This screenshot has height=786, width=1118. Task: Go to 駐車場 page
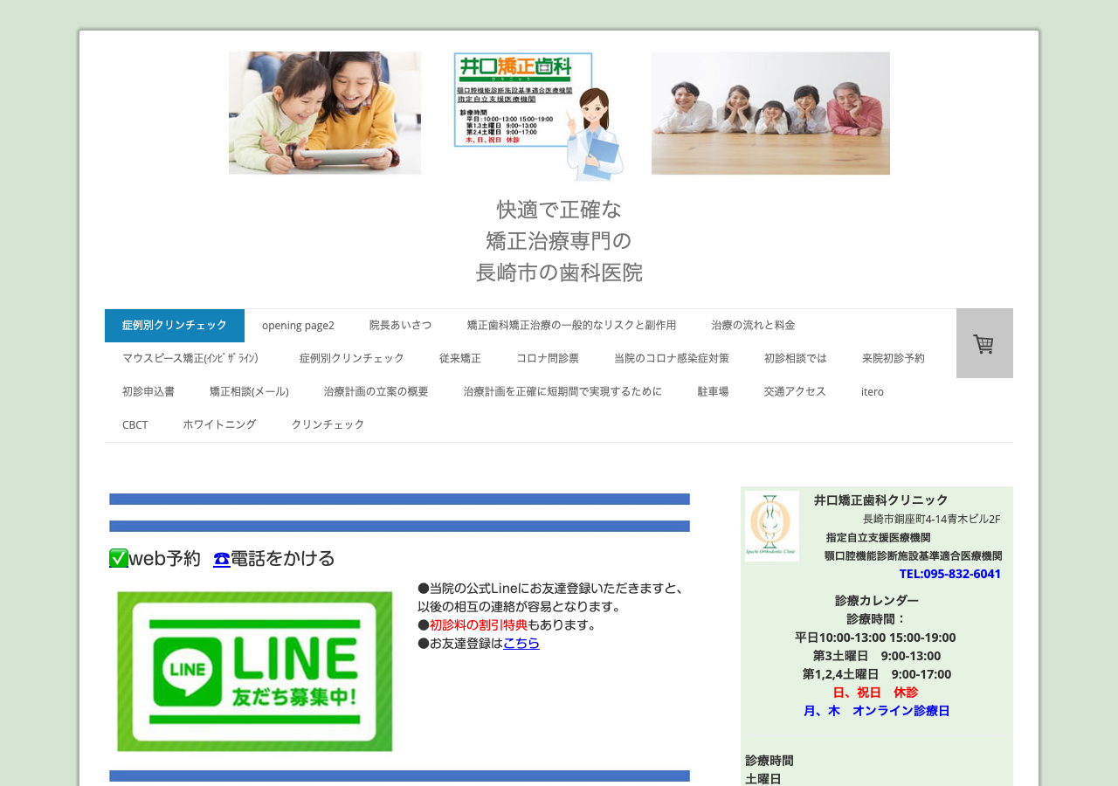[714, 391]
